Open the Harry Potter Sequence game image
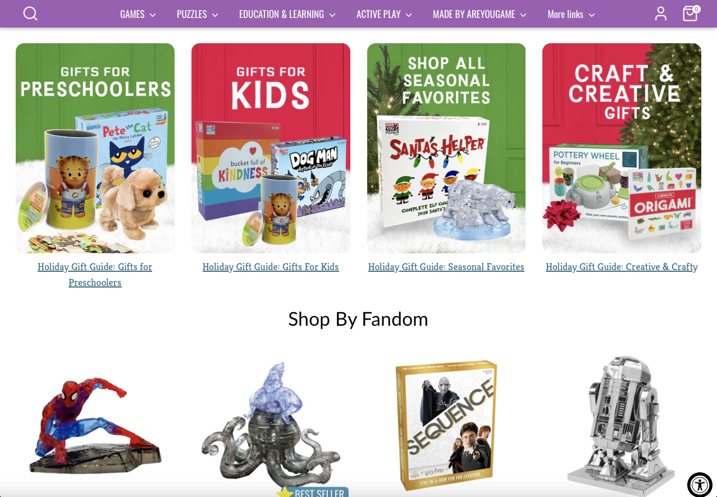717x497 pixels. pyautogui.click(x=446, y=426)
